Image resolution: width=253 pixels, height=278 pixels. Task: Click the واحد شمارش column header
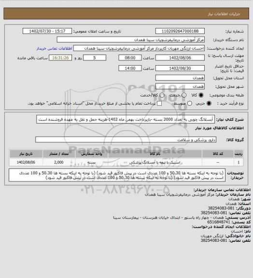(x=92, y=153)
